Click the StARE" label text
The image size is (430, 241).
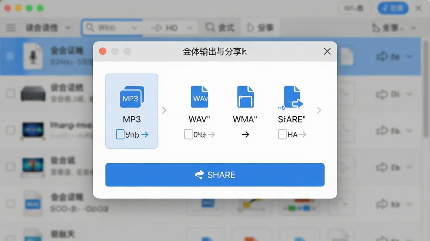point(291,119)
